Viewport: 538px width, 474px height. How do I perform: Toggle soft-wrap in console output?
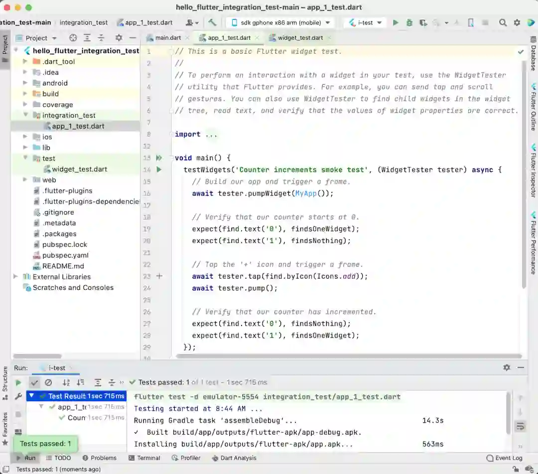[x=520, y=426]
